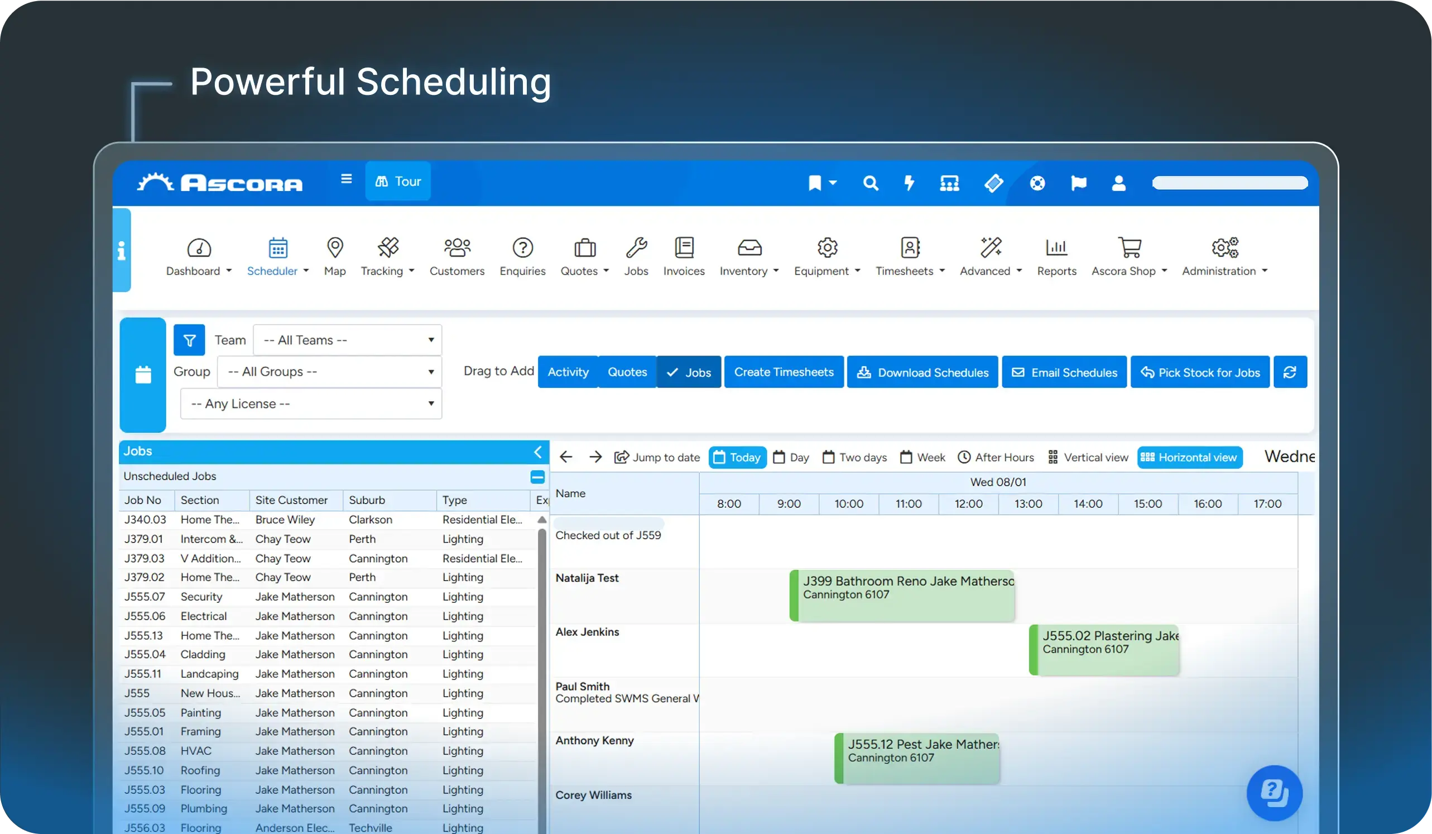
Task: Toggle the Jobs drag-to-add option
Action: click(x=689, y=372)
